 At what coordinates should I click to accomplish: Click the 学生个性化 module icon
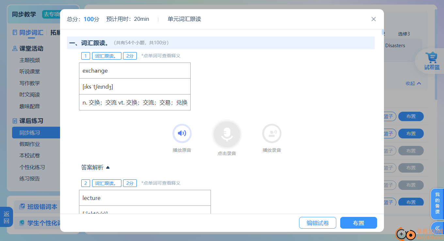(22, 223)
